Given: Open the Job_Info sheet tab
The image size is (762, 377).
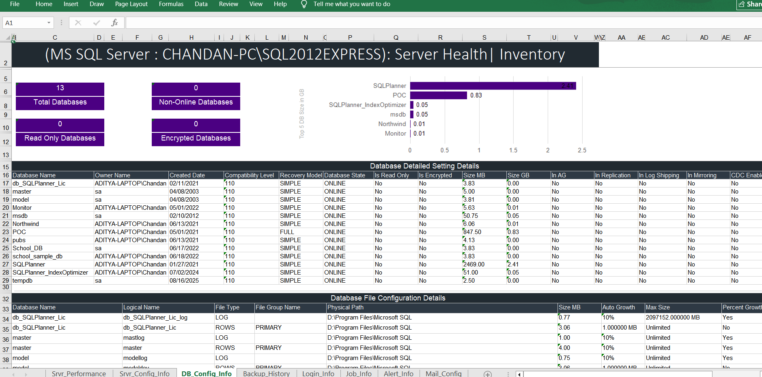Looking at the screenshot, I should (359, 373).
